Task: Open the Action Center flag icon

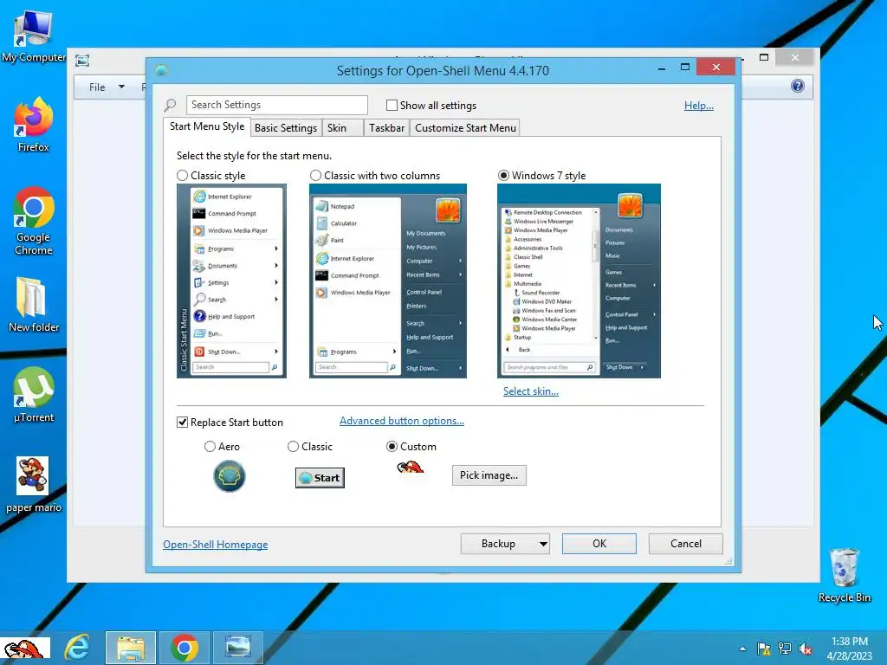Action: click(x=764, y=649)
